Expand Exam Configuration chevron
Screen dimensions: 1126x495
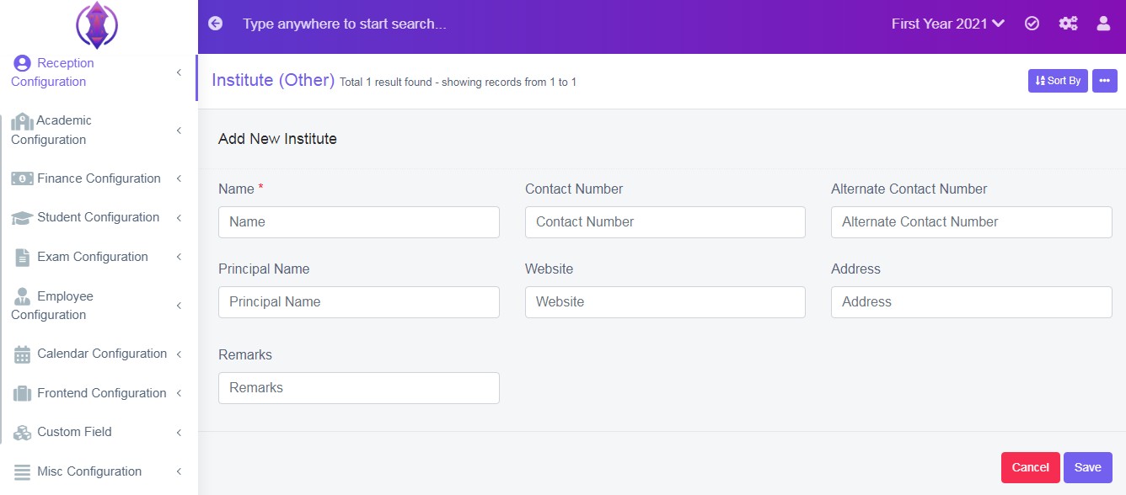[x=179, y=257]
